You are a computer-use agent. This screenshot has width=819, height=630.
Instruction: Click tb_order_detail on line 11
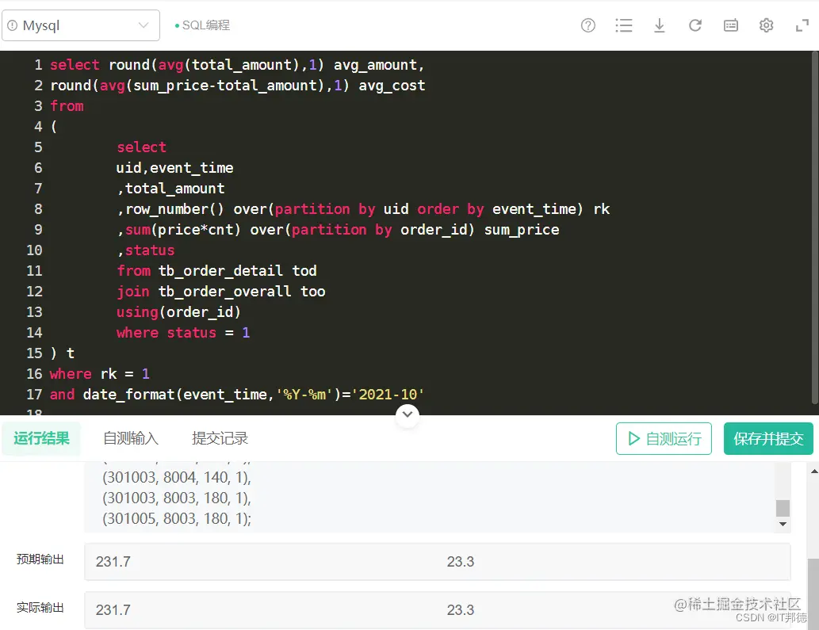(220, 271)
